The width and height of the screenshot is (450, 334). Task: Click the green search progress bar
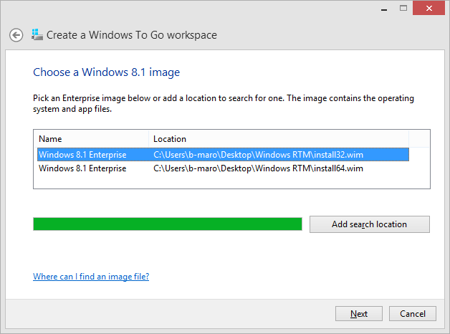(x=168, y=224)
